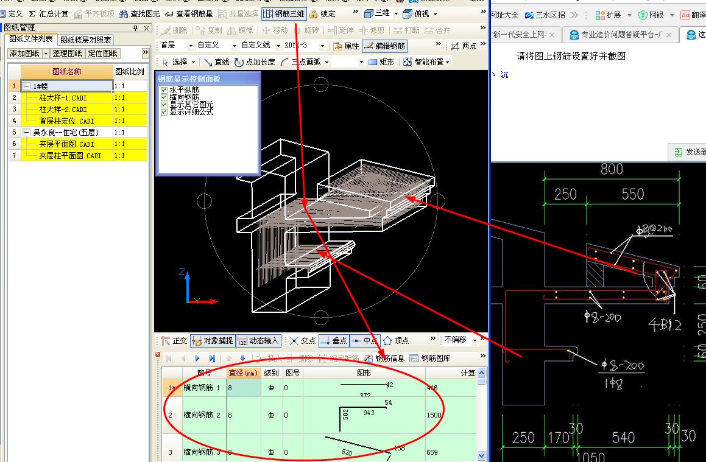Toggle 交点 intersection snap
Image resolution: width=706 pixels, height=462 pixels.
[x=303, y=341]
